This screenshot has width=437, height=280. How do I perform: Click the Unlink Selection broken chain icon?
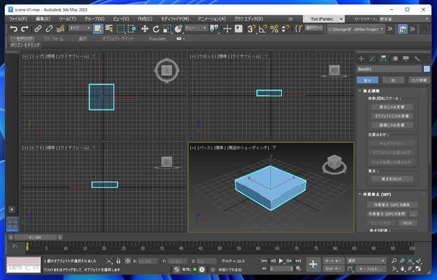point(49,28)
